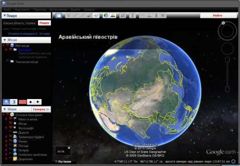Click the print toolbar icon
The image size is (240, 166).
(x=149, y=16)
